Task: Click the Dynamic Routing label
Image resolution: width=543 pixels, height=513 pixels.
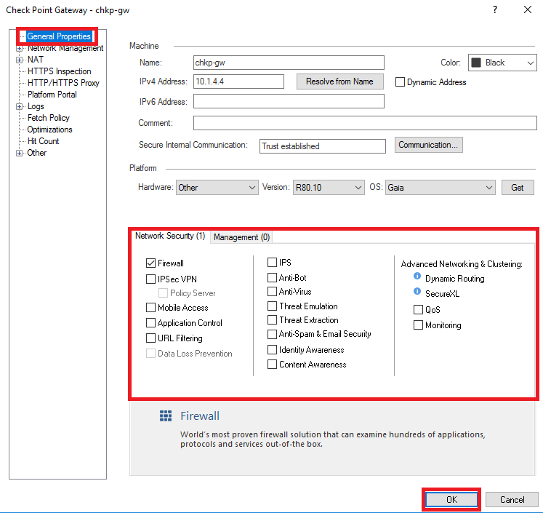Action: pyautogui.click(x=455, y=279)
